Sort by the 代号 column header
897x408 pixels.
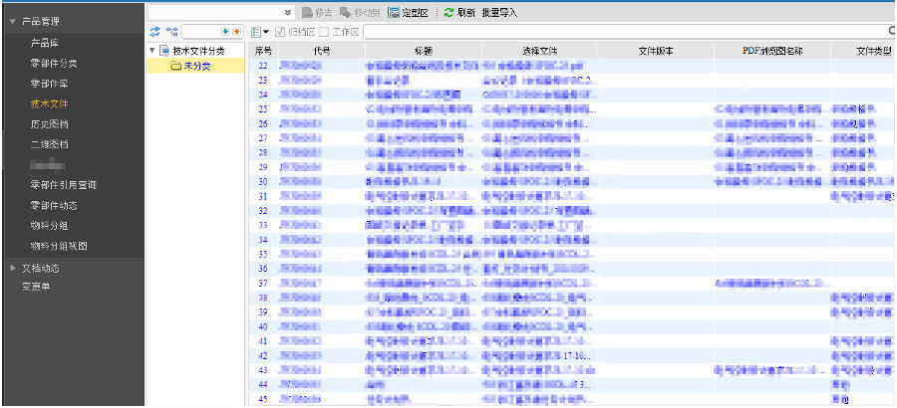(322, 51)
